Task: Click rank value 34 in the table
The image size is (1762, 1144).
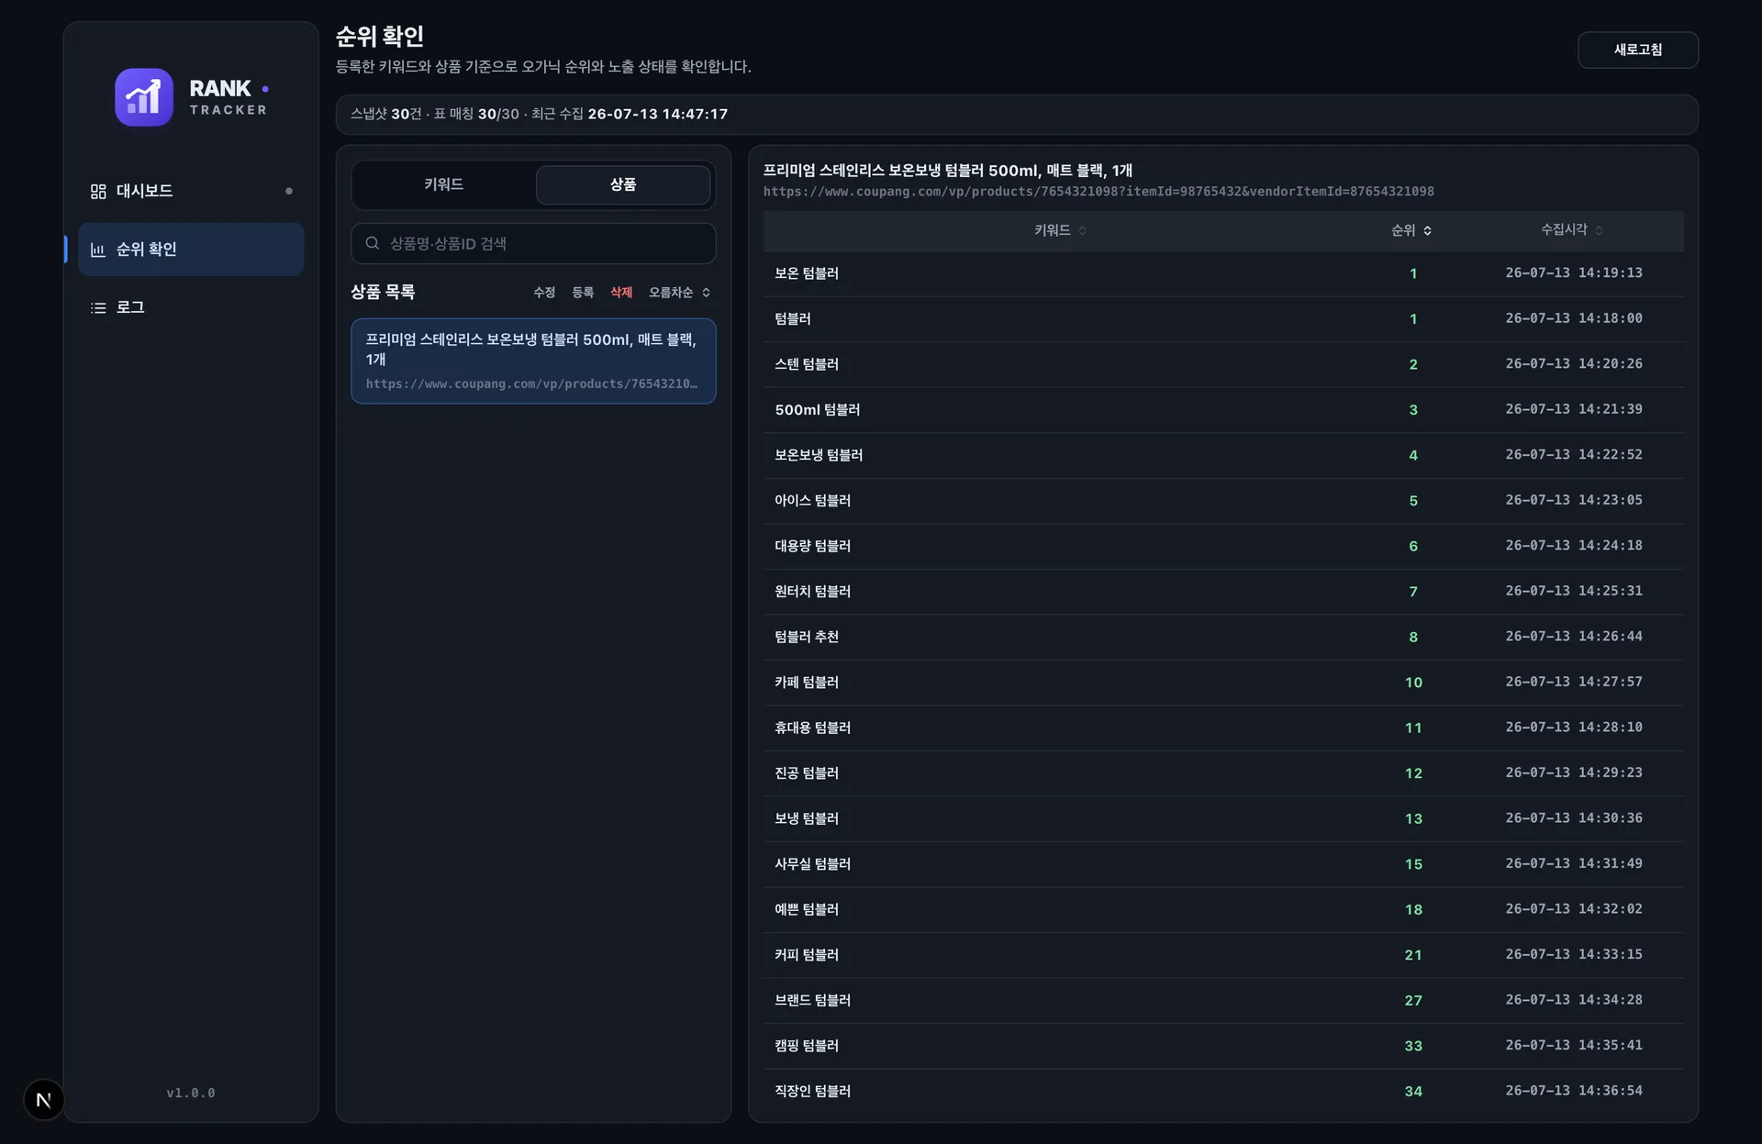Action: point(1413,1092)
